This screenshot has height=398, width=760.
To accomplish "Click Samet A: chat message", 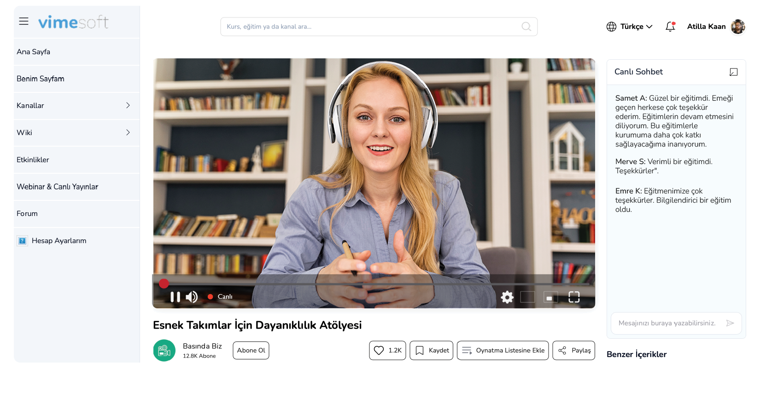I will (x=674, y=121).
